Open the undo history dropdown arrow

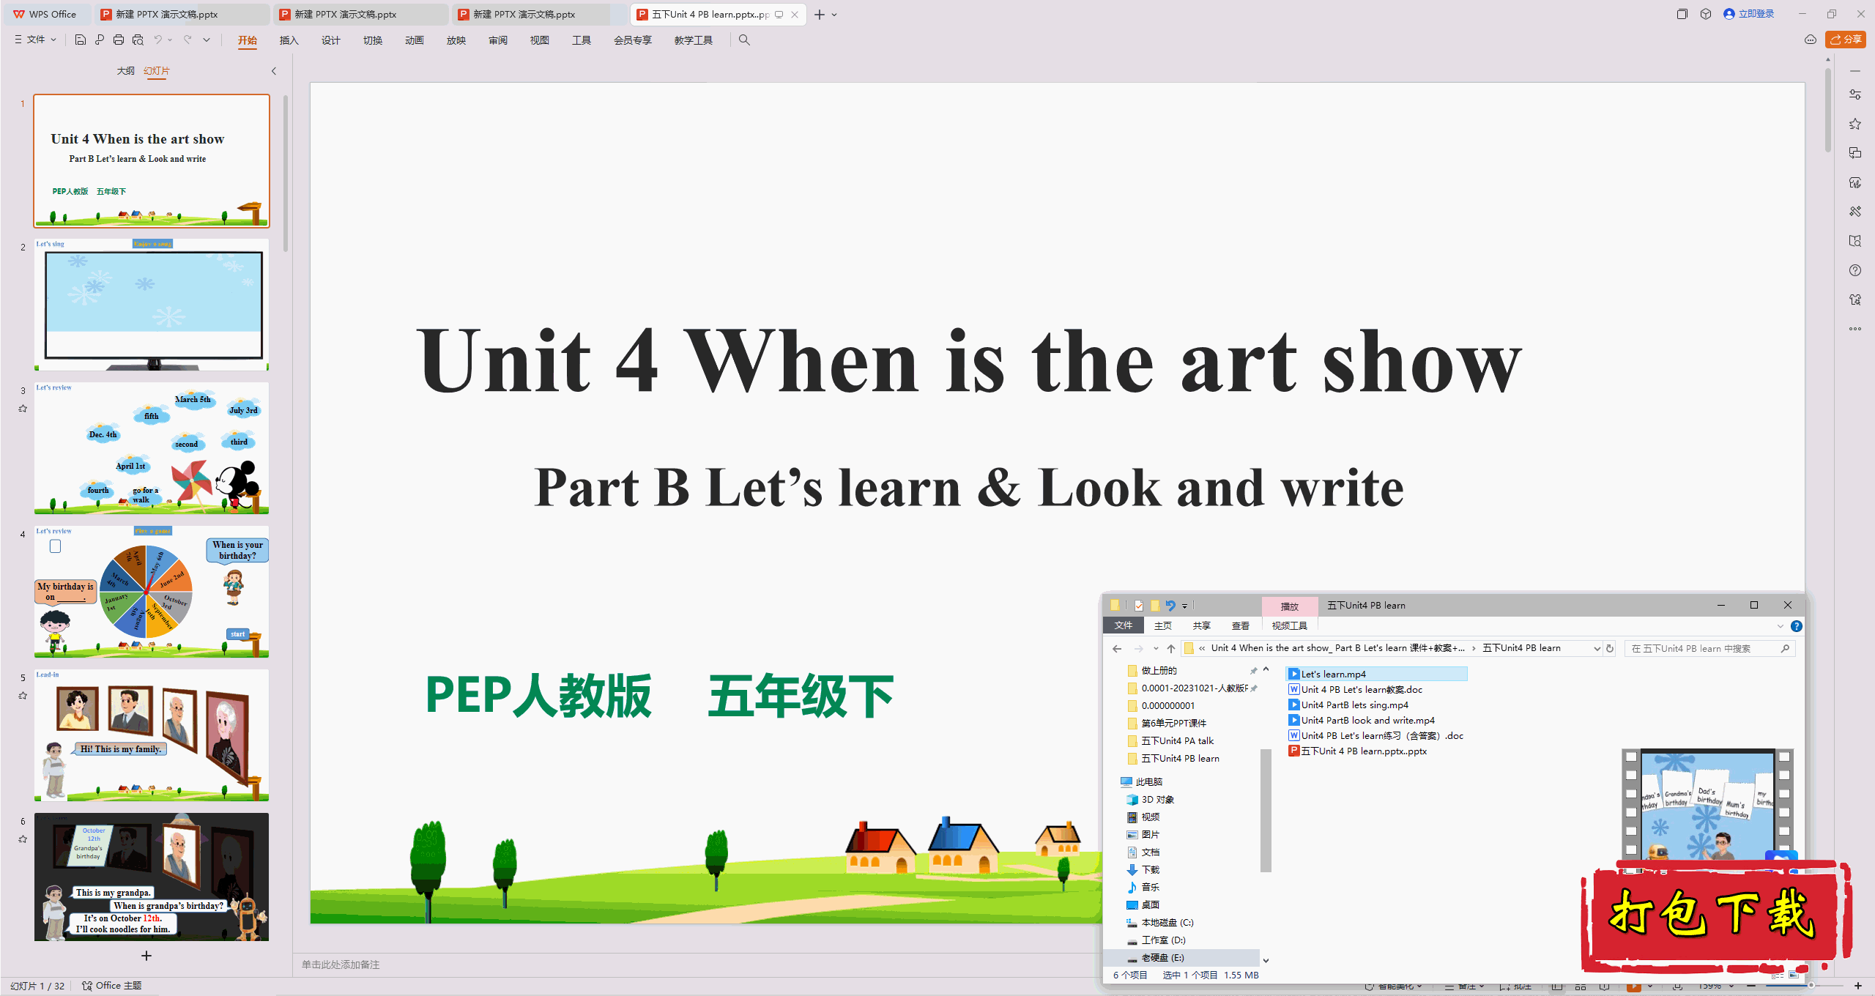170,40
